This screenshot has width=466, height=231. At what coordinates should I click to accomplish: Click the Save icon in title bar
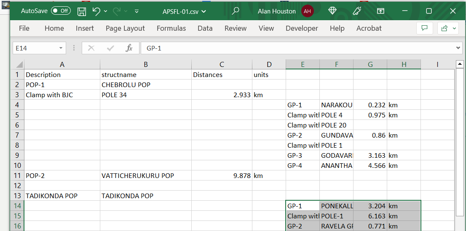pyautogui.click(x=82, y=11)
